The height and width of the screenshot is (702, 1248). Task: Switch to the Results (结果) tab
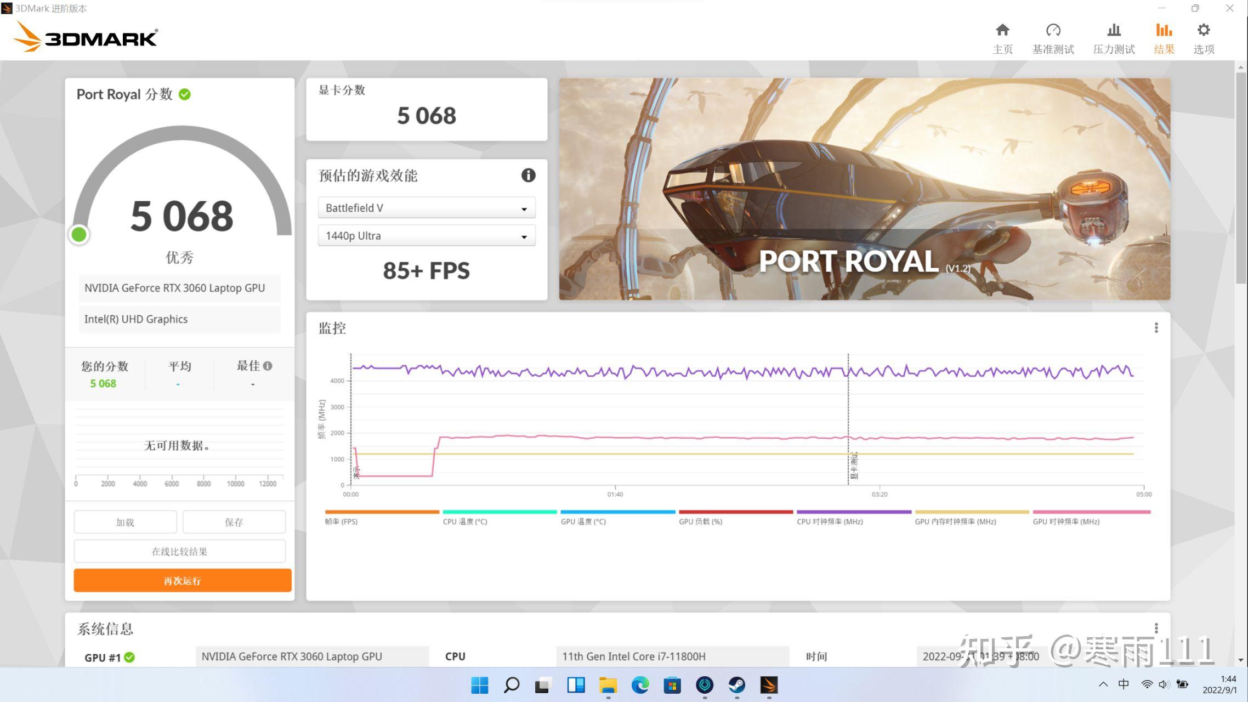click(1164, 38)
